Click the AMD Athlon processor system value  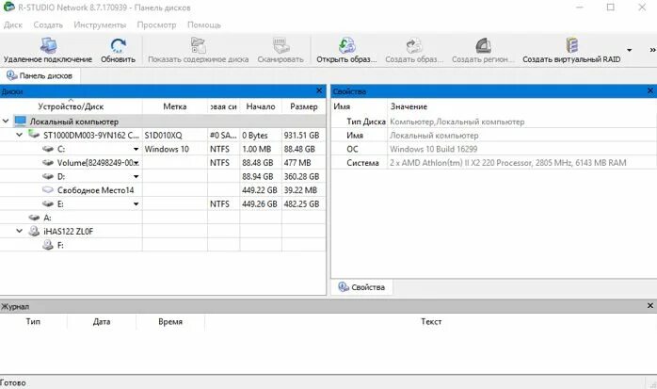(508, 163)
